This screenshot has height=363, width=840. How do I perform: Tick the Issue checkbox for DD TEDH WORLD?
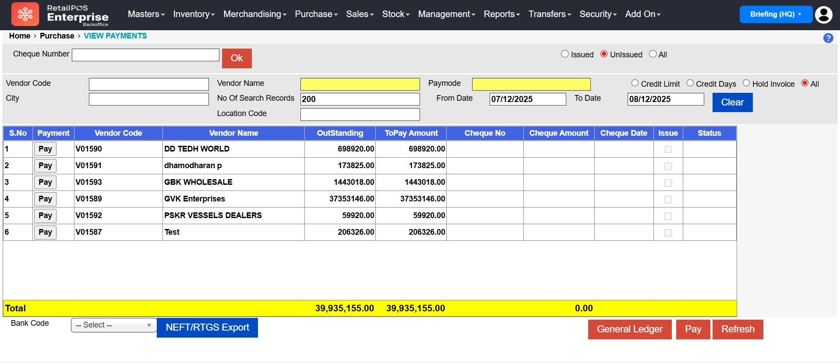tap(668, 149)
